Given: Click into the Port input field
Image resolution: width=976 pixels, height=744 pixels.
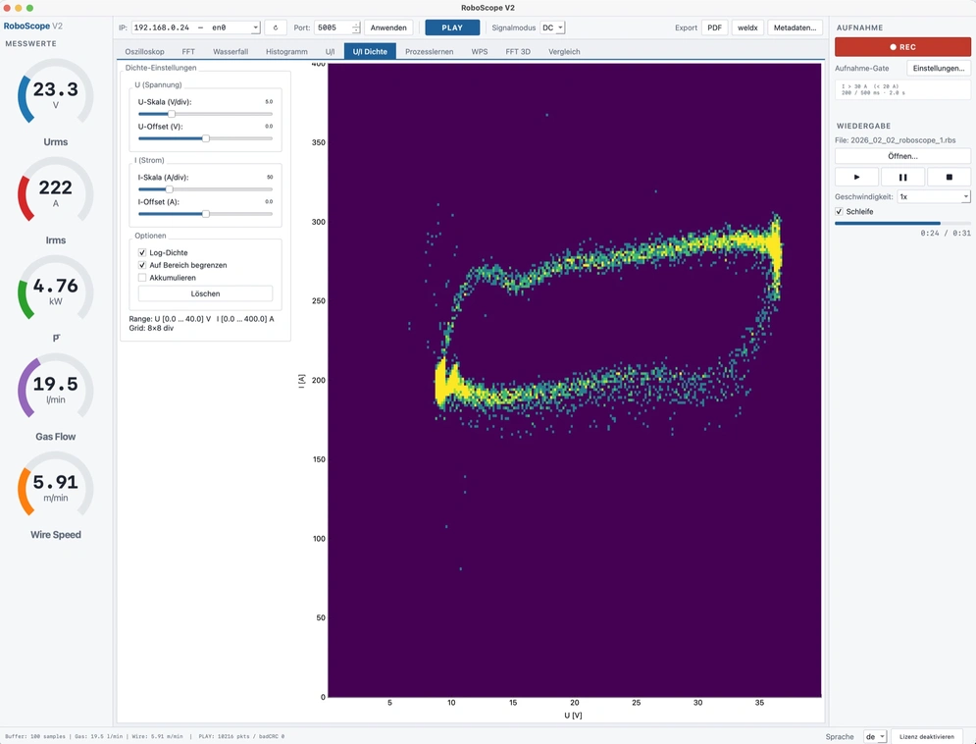Looking at the screenshot, I should point(334,27).
